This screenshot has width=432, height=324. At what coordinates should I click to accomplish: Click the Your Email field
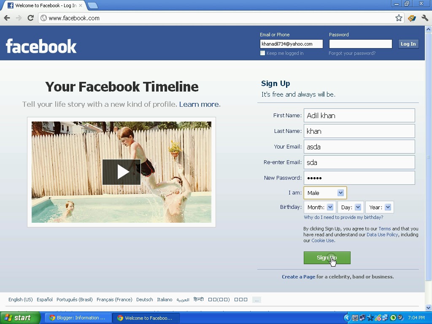359,146
